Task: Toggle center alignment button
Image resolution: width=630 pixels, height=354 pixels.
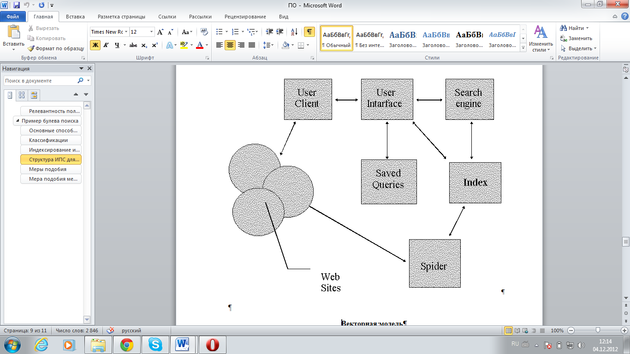Action: [x=230, y=45]
